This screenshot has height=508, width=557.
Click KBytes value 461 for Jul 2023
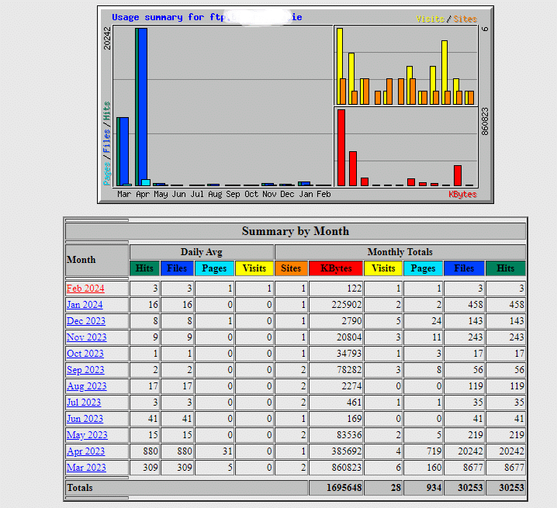click(355, 403)
